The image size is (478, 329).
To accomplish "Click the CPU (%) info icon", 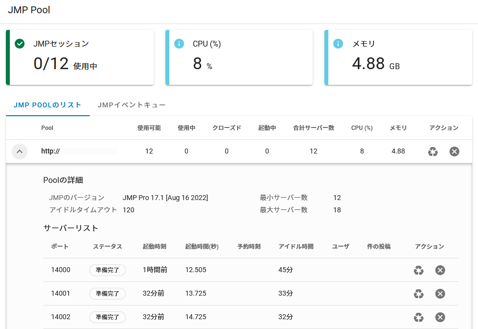I will tap(179, 44).
